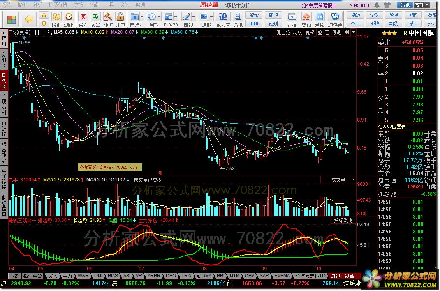440x291 pixels.
Task: Click the 资金 button
Action: pyautogui.click(x=254, y=16)
